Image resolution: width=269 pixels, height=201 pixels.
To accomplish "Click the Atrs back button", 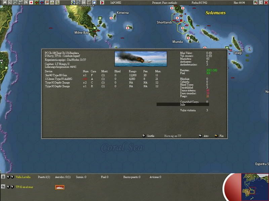I will pos(204,136).
